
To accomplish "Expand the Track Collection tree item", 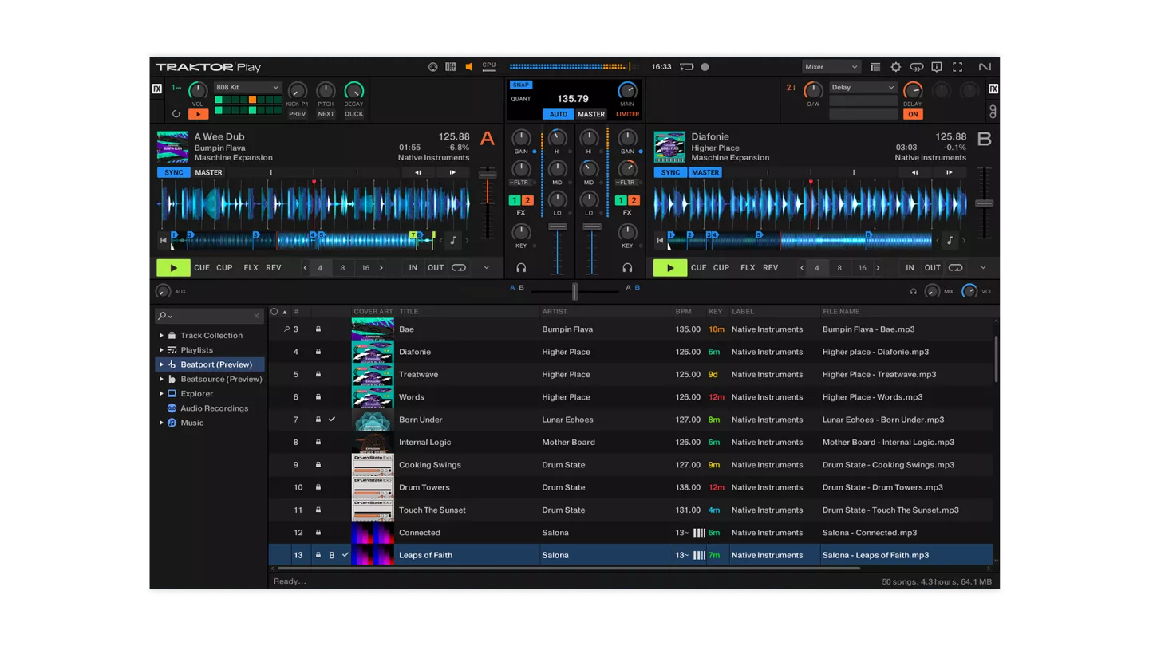I will tap(162, 336).
